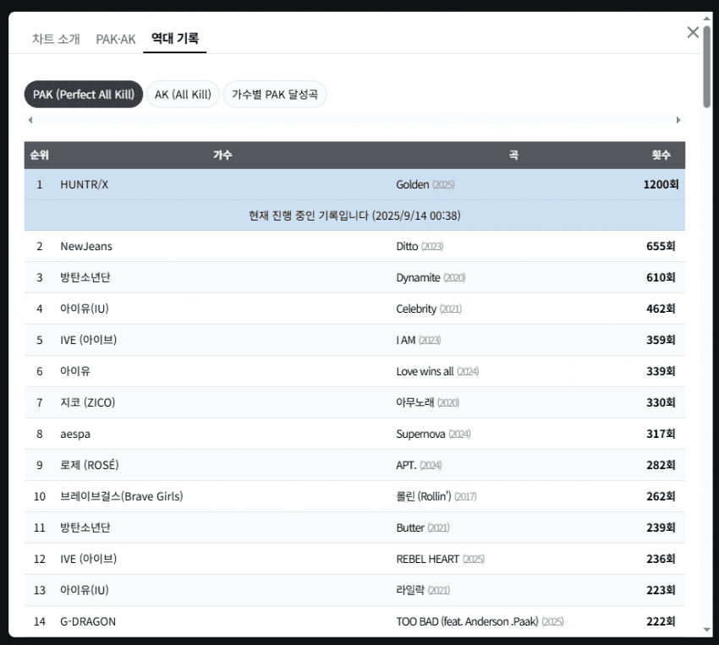Click the 610회 count
The width and height of the screenshot is (719, 645).
pyautogui.click(x=661, y=277)
